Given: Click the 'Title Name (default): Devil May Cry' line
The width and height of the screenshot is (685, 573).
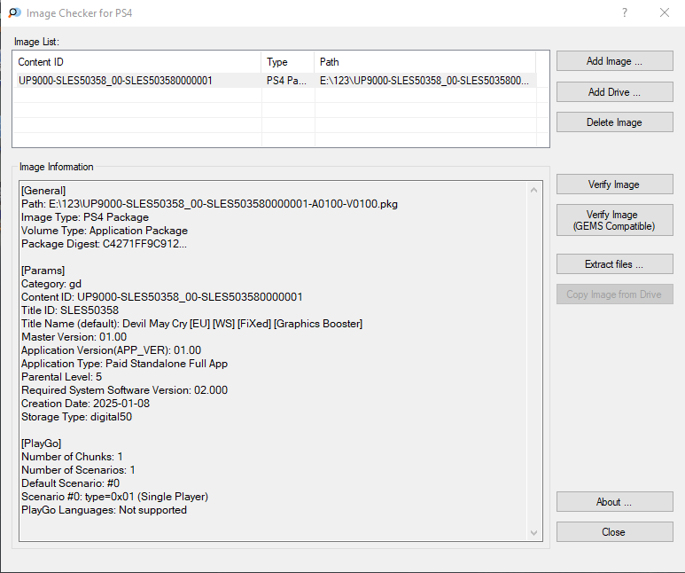Looking at the screenshot, I should (x=191, y=324).
